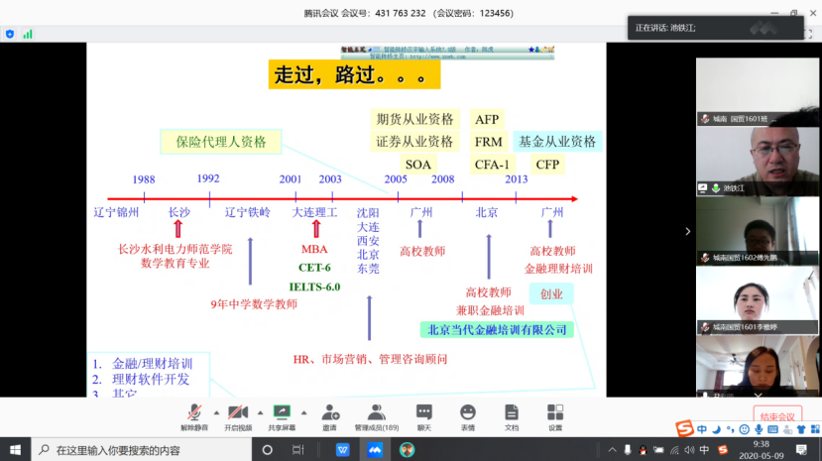The width and height of the screenshot is (822, 461).
Task: Open the 聊天 chat icon
Action: [x=423, y=412]
